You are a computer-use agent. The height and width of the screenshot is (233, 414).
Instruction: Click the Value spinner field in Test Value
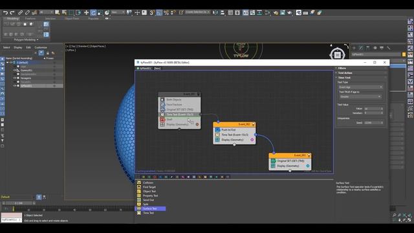tap(373, 109)
